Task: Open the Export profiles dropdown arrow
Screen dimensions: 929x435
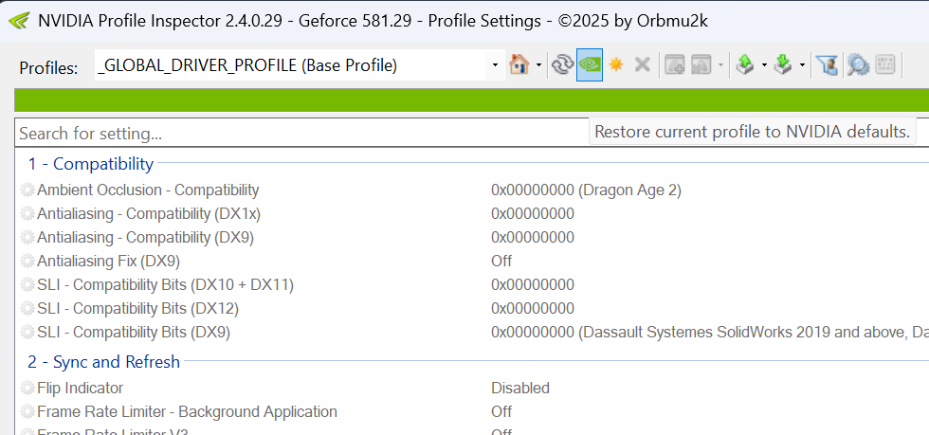Action: pos(764,65)
